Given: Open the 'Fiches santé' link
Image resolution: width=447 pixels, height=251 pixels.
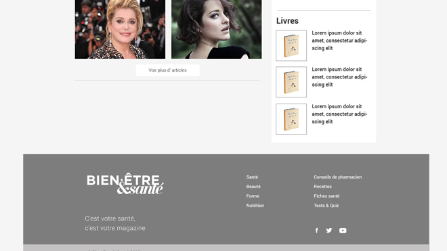Looking at the screenshot, I should coord(326,196).
